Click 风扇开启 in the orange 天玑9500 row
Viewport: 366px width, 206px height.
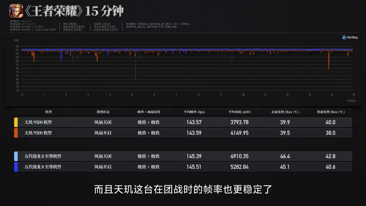point(103,133)
